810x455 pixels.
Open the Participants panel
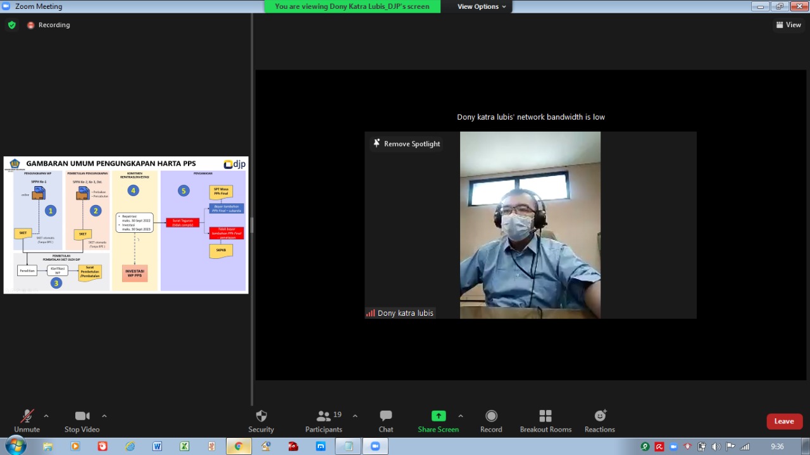click(x=324, y=420)
